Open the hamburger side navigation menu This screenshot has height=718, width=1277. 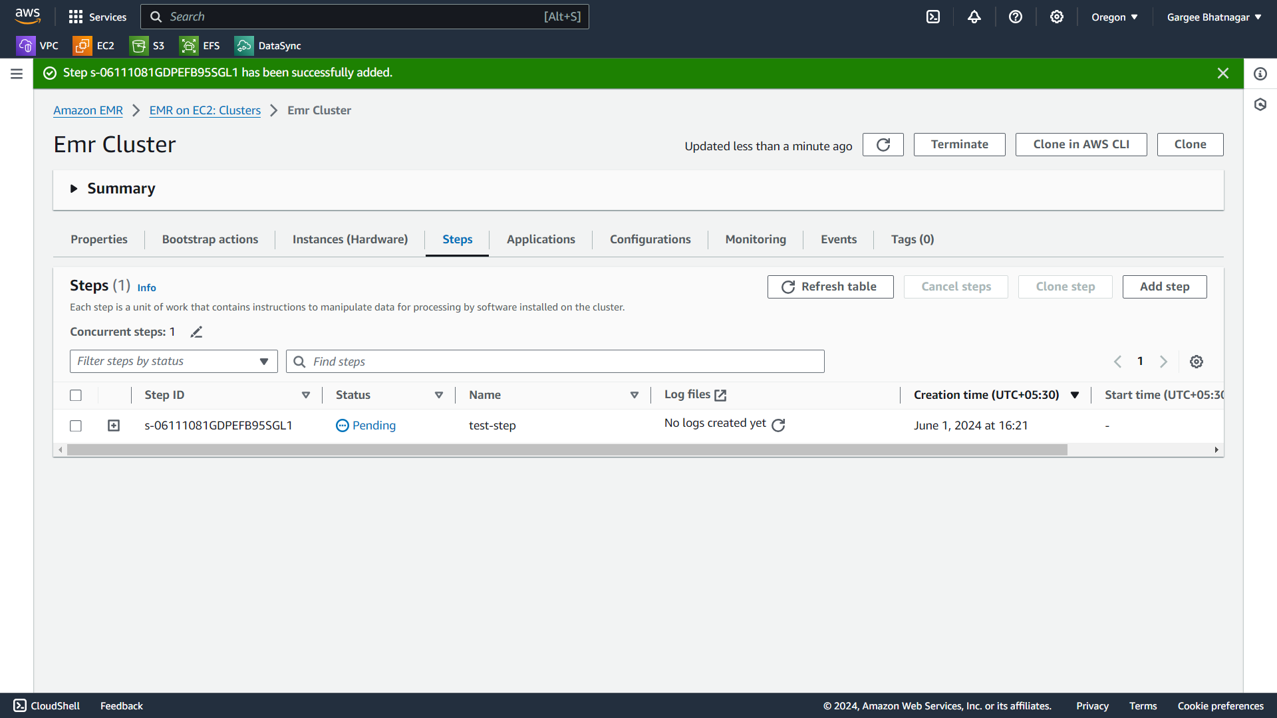point(17,74)
